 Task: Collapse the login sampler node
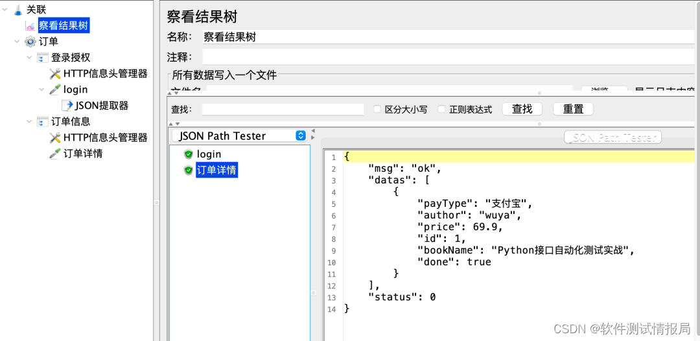(x=42, y=89)
